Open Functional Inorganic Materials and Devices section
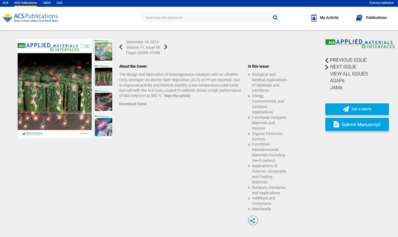Screen dimensions: 398x237 tap(269, 123)
